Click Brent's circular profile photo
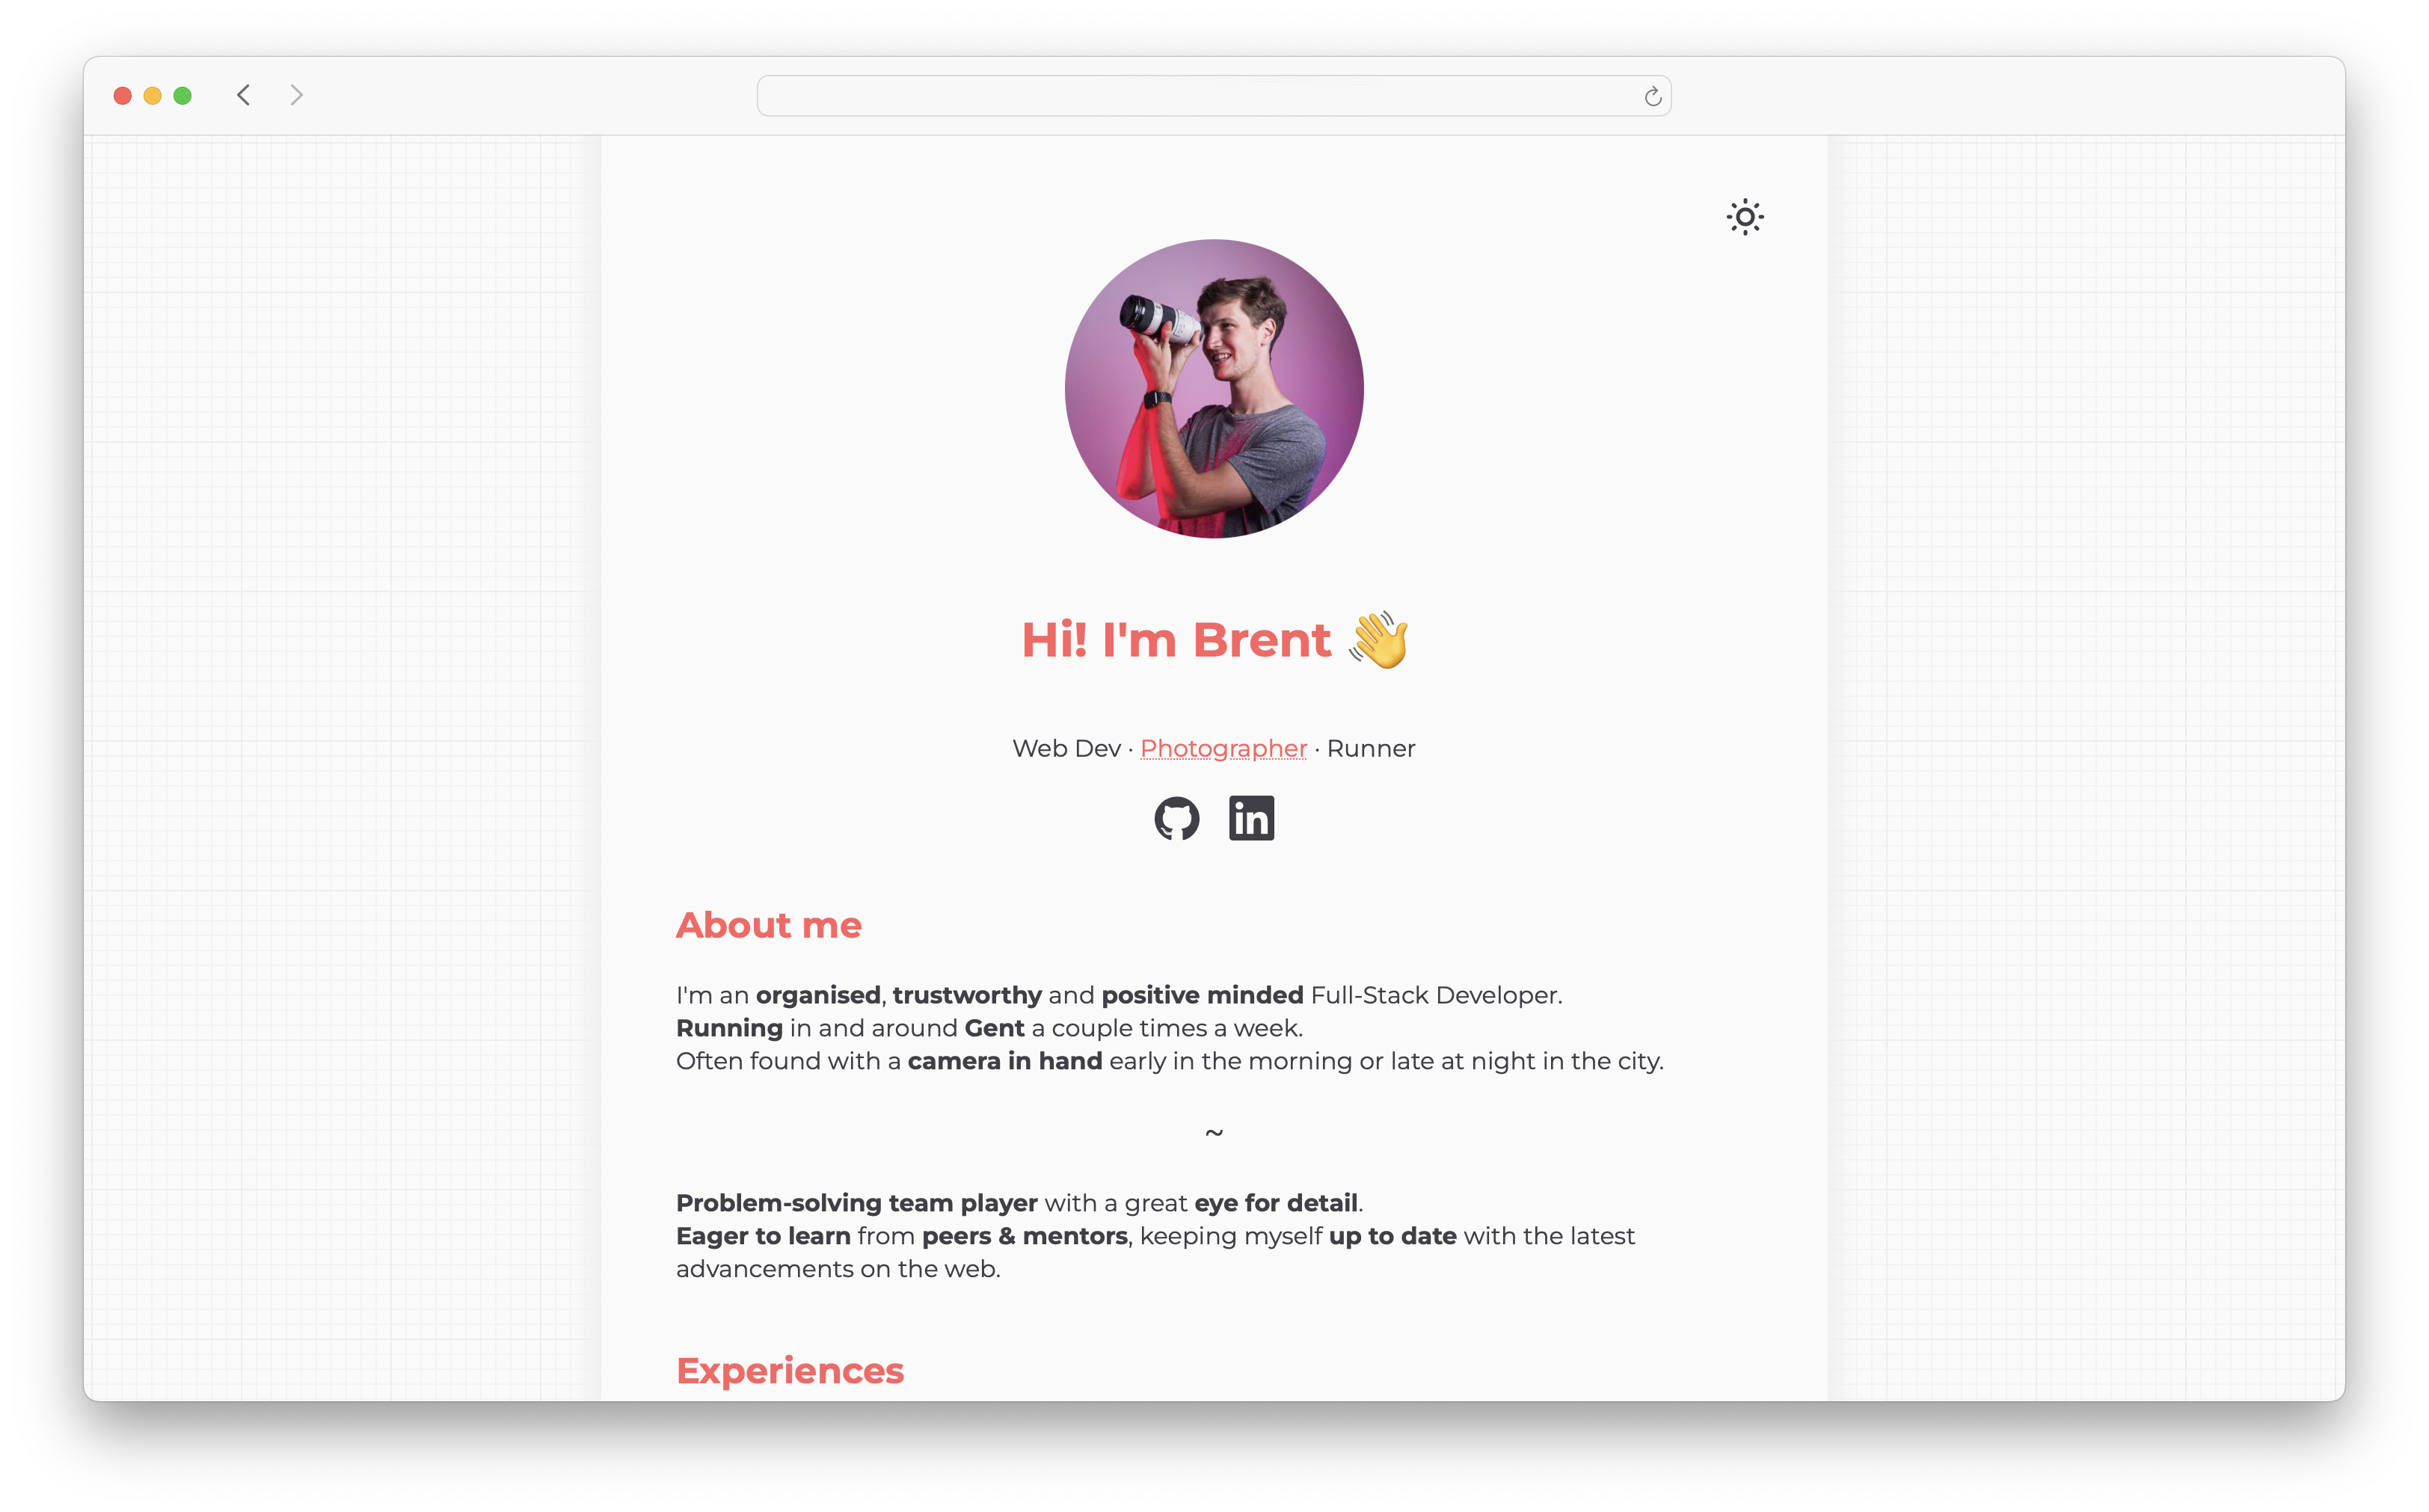This screenshot has width=2429, height=1512. pos(1214,388)
